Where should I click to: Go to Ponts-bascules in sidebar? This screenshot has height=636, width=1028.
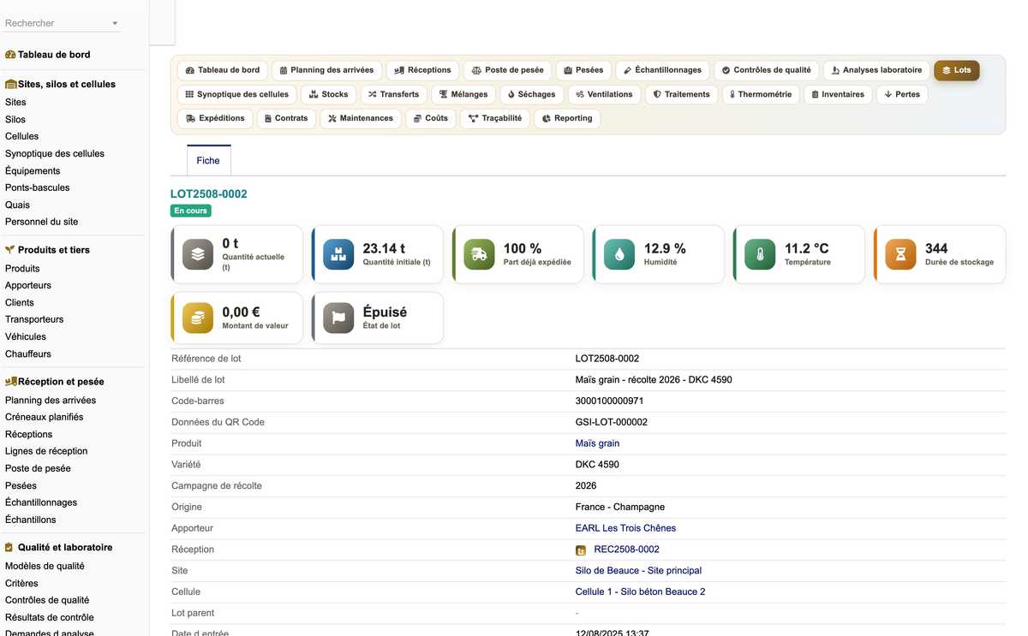point(38,187)
